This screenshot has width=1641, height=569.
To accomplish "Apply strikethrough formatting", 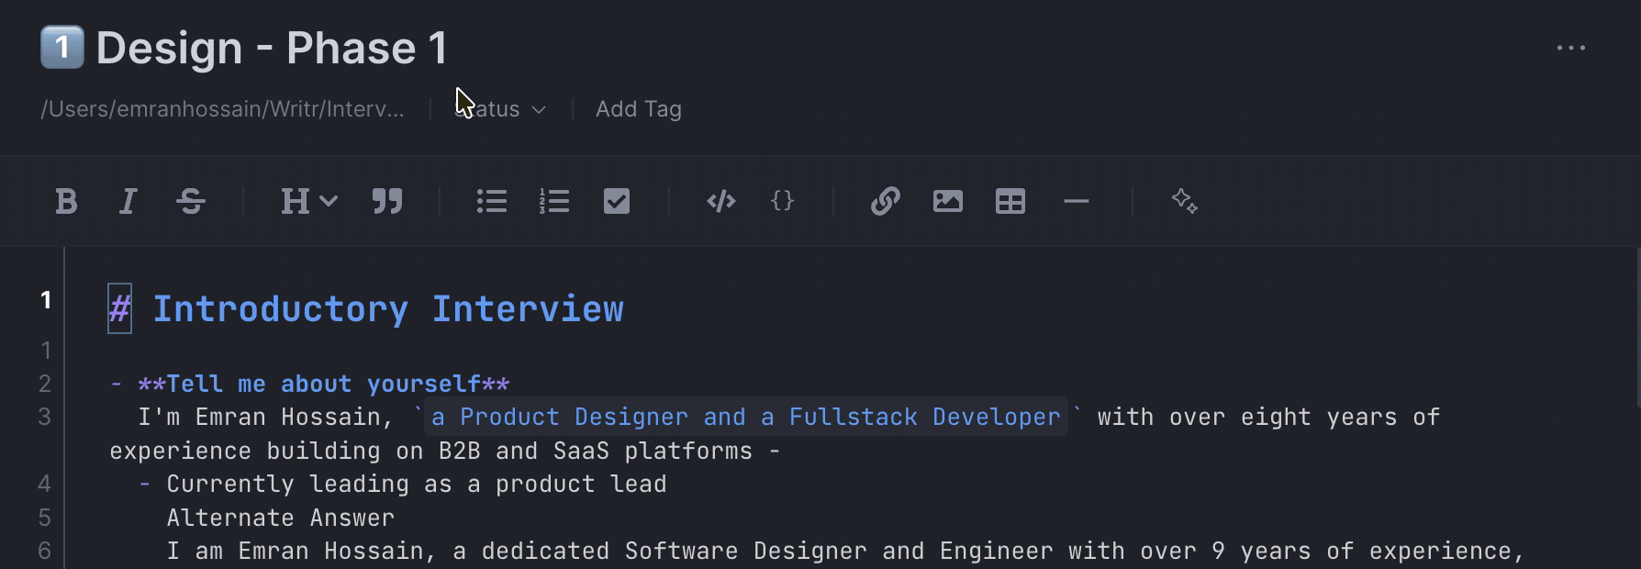I will click(x=191, y=201).
